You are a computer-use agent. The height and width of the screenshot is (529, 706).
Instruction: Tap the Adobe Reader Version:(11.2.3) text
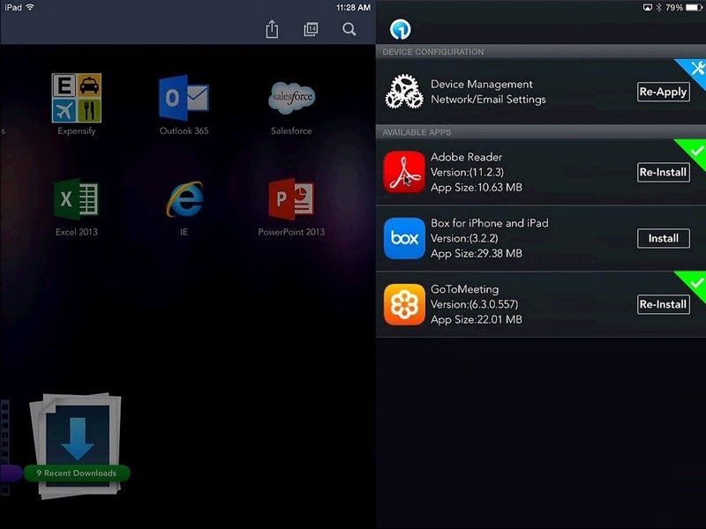tap(468, 172)
